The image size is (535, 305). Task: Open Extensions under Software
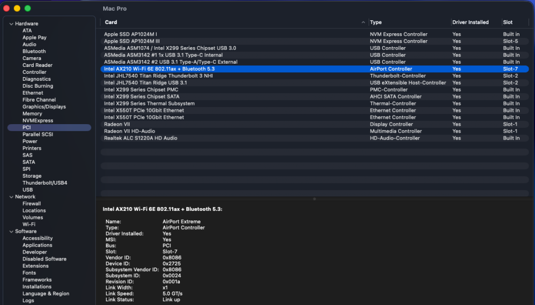(35, 266)
